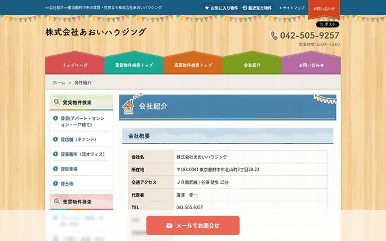
Task: Click the house icon in 会社紹介 banner
Action: (x=128, y=107)
